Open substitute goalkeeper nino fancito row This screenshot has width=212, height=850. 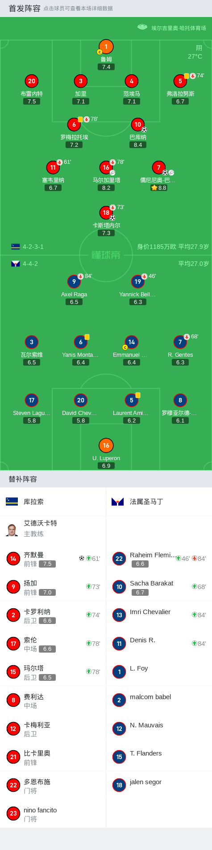point(53,814)
